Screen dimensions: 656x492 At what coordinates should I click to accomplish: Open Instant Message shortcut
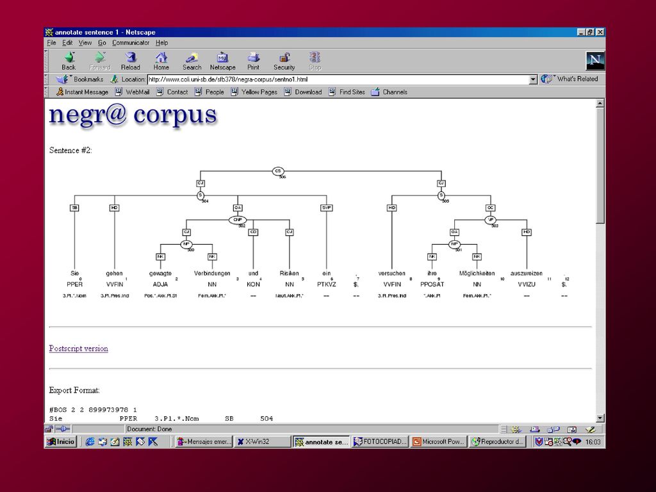(83, 92)
